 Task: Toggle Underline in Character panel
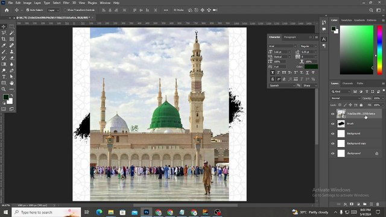click(307, 72)
